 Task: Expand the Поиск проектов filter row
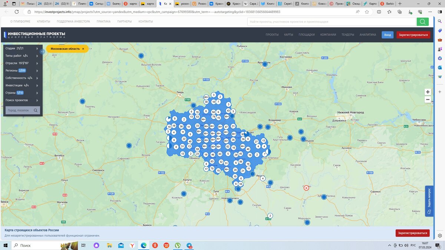22,100
